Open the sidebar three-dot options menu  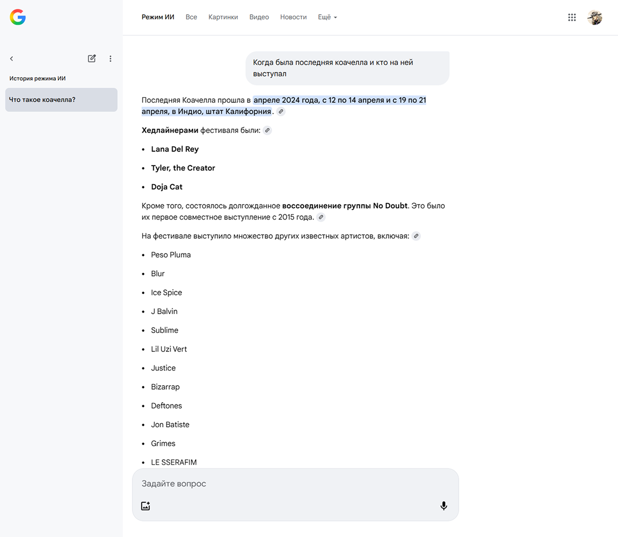pos(110,59)
